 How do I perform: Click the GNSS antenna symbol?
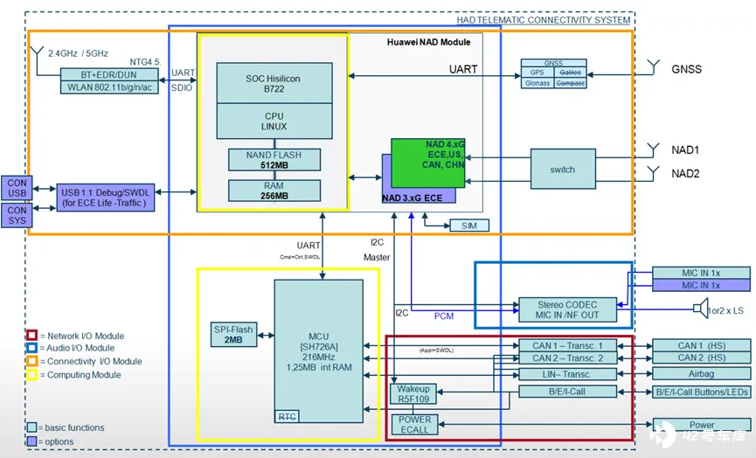click(653, 66)
